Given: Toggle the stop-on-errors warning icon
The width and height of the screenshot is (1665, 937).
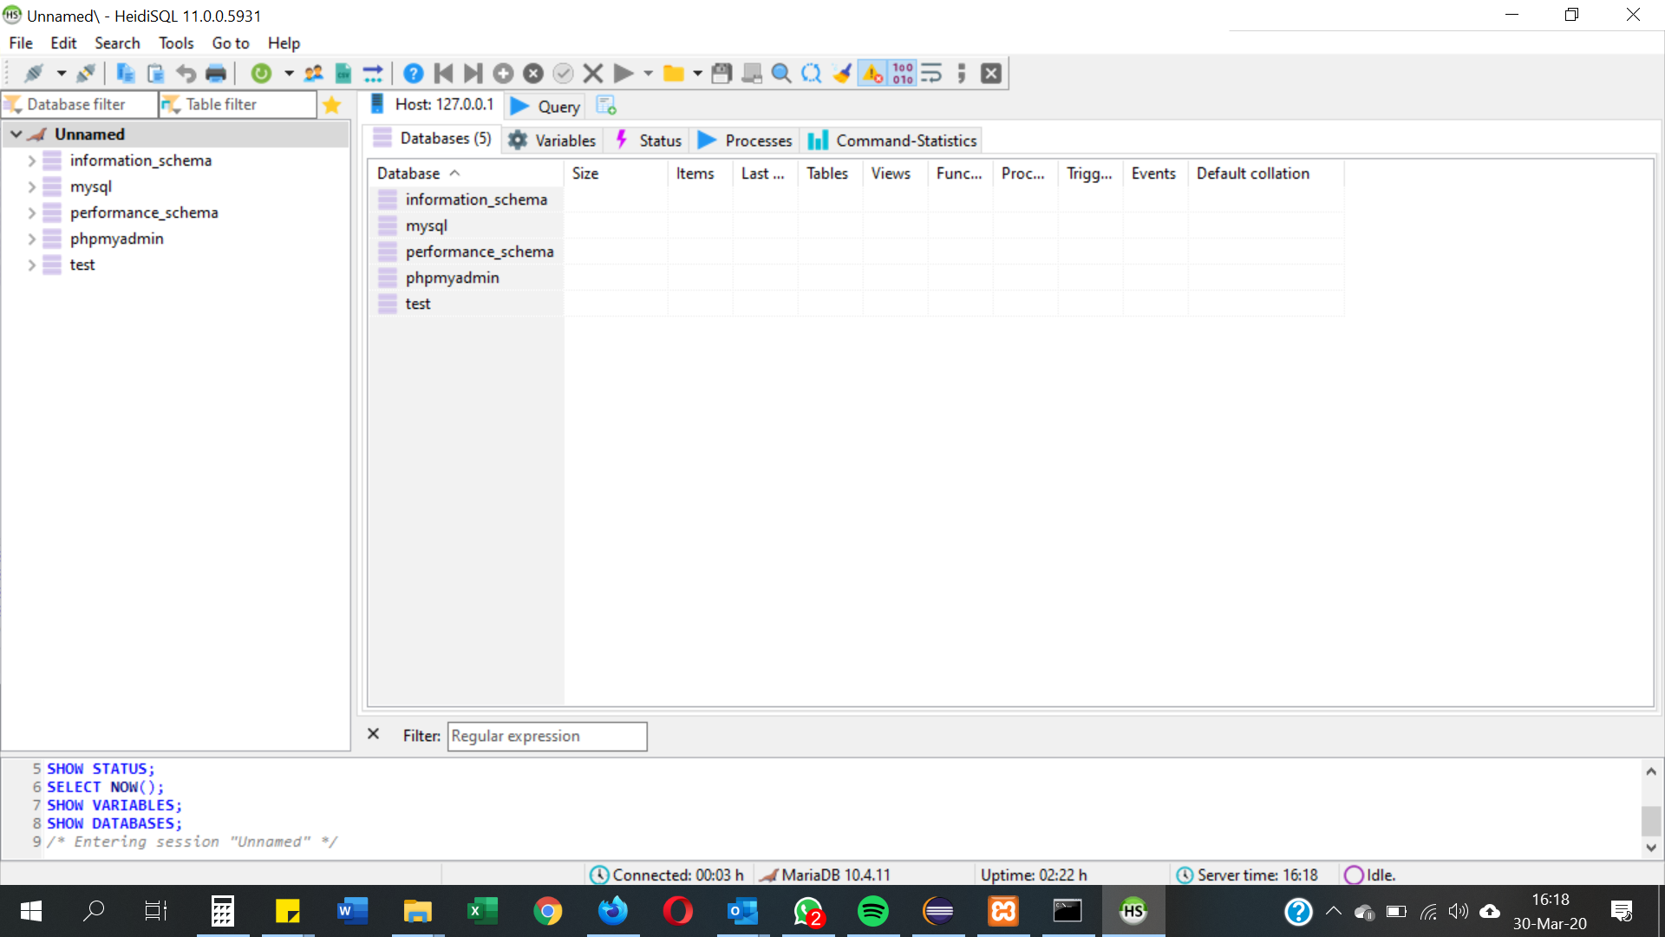Looking at the screenshot, I should click(x=872, y=74).
